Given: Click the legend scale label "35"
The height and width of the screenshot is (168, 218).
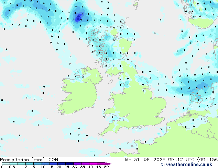Looking at the screenshot, I should tap(83, 167).
